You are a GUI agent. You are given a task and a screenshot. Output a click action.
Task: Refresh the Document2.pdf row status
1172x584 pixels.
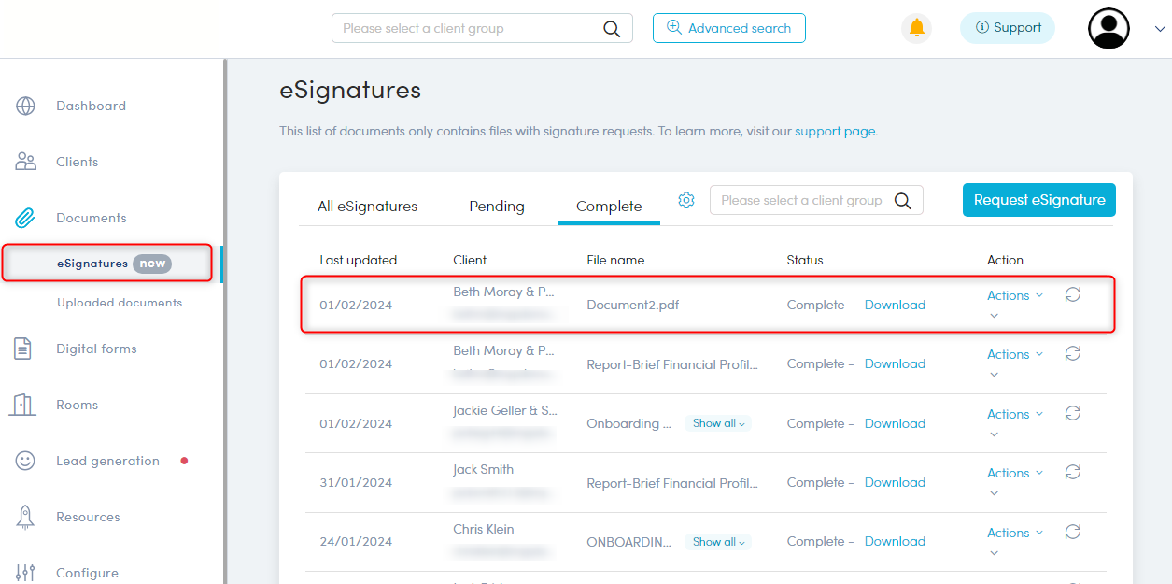[1073, 295]
